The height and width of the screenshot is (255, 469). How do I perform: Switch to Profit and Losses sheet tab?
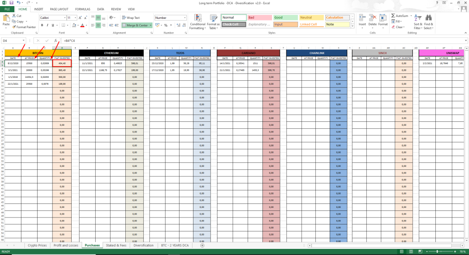66,245
